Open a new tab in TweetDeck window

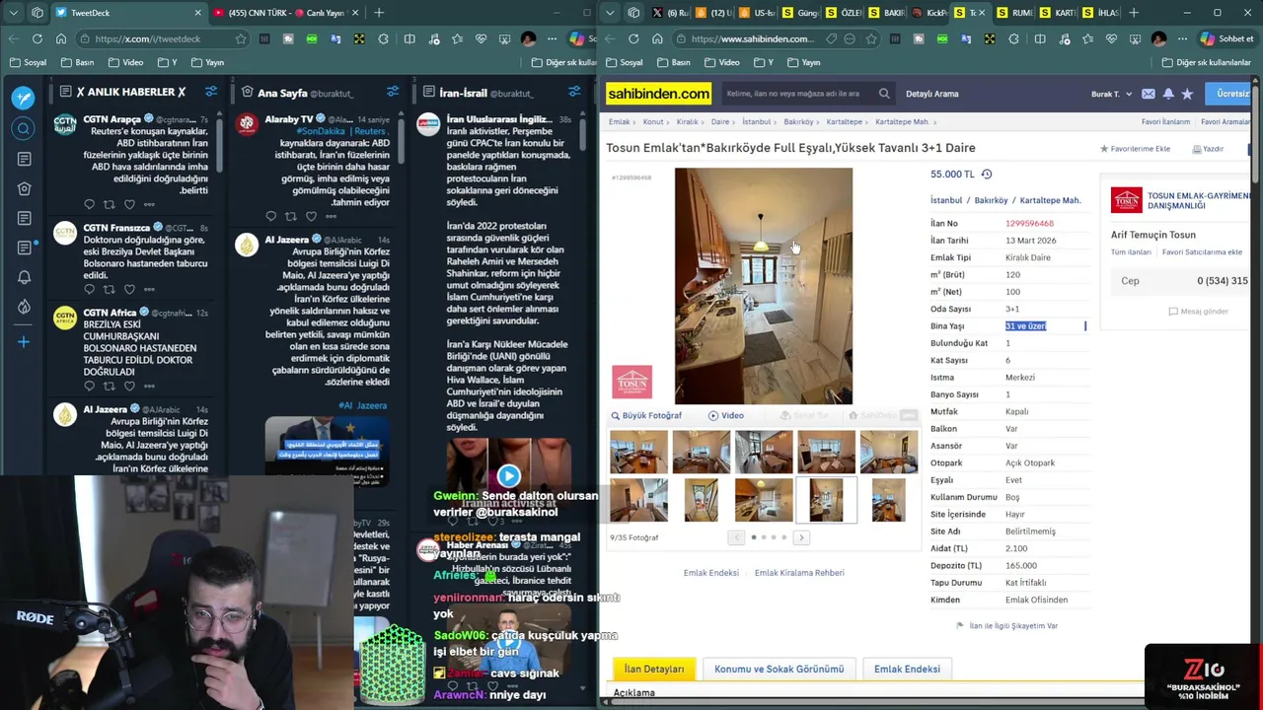click(379, 13)
